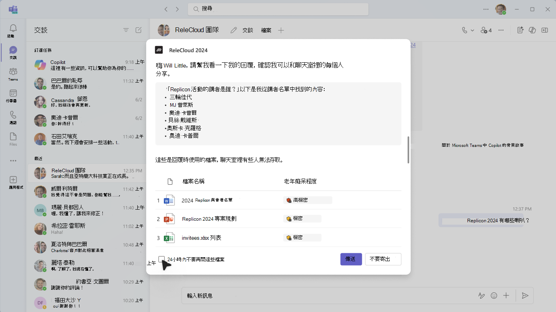556x312 pixels.
Task: Open the Activity (活動) bell icon
Action: click(13, 28)
